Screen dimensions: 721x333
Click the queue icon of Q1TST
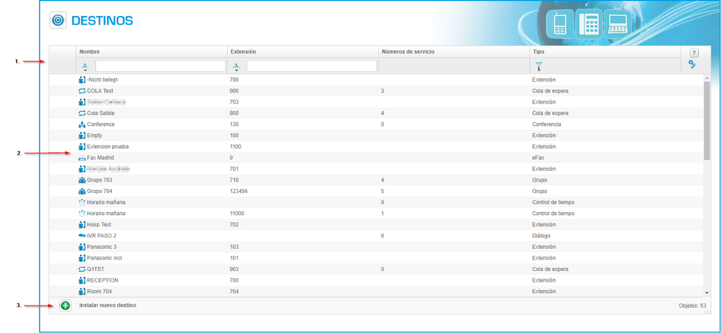[x=82, y=269]
